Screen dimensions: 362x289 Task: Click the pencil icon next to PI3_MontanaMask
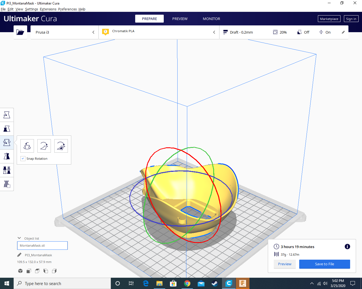click(x=19, y=255)
